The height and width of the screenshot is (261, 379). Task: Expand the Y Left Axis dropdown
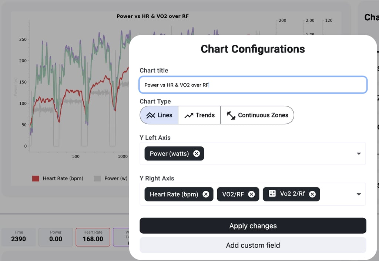pos(358,153)
